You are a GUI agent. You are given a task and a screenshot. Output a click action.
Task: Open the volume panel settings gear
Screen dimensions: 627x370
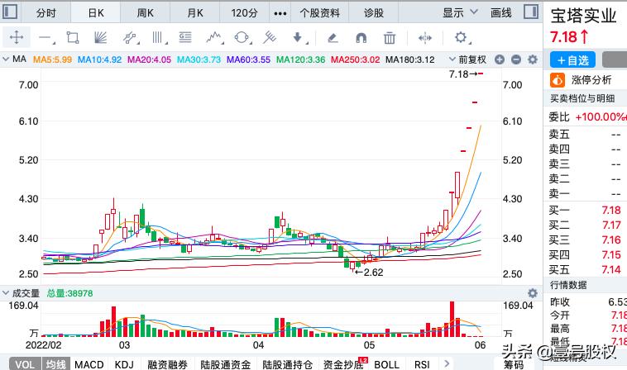[x=532, y=293]
